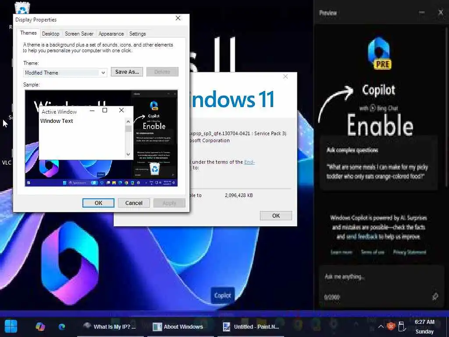
Task: Close the About Windows dialog
Action: (x=285, y=76)
